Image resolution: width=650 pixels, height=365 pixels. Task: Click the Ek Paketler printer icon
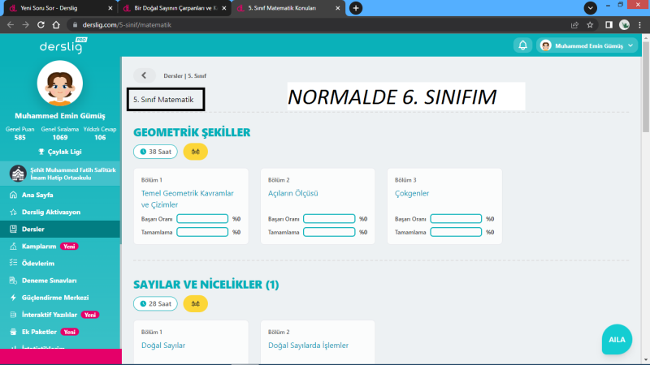click(13, 332)
